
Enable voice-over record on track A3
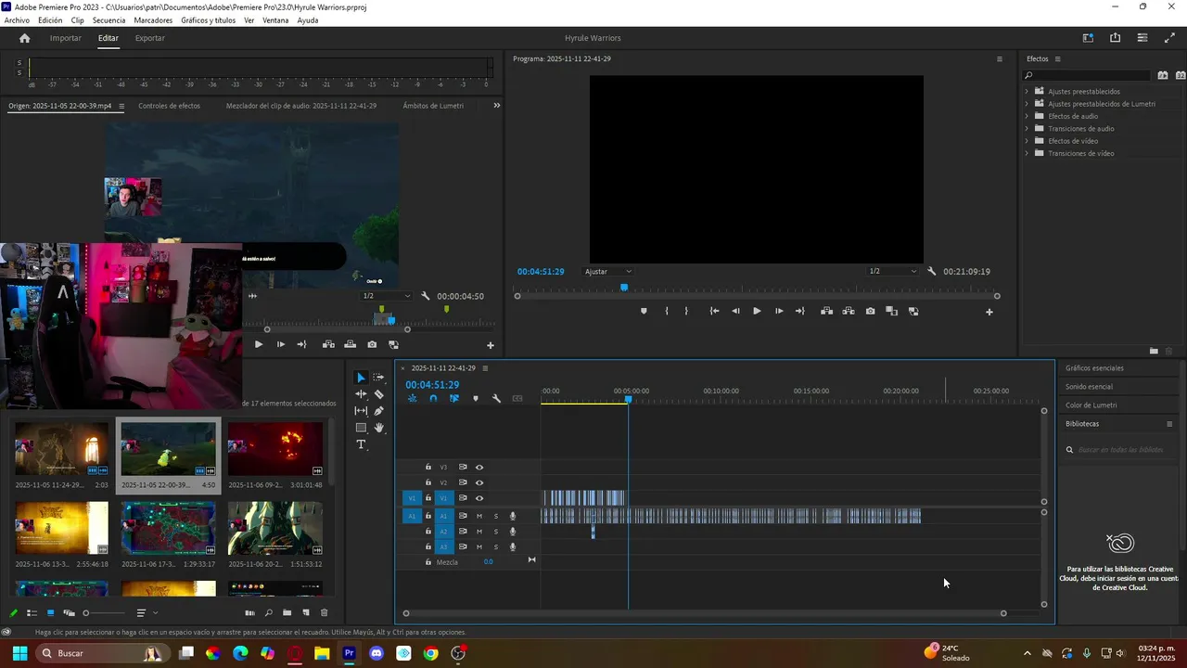513,546
